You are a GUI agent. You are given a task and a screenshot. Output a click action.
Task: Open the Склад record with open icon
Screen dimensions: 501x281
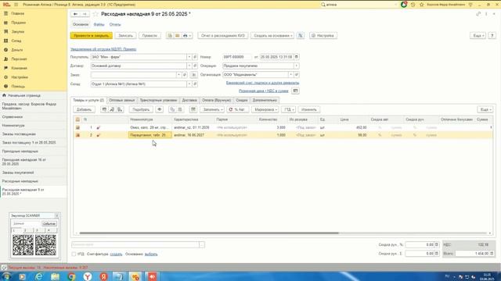pos(195,84)
